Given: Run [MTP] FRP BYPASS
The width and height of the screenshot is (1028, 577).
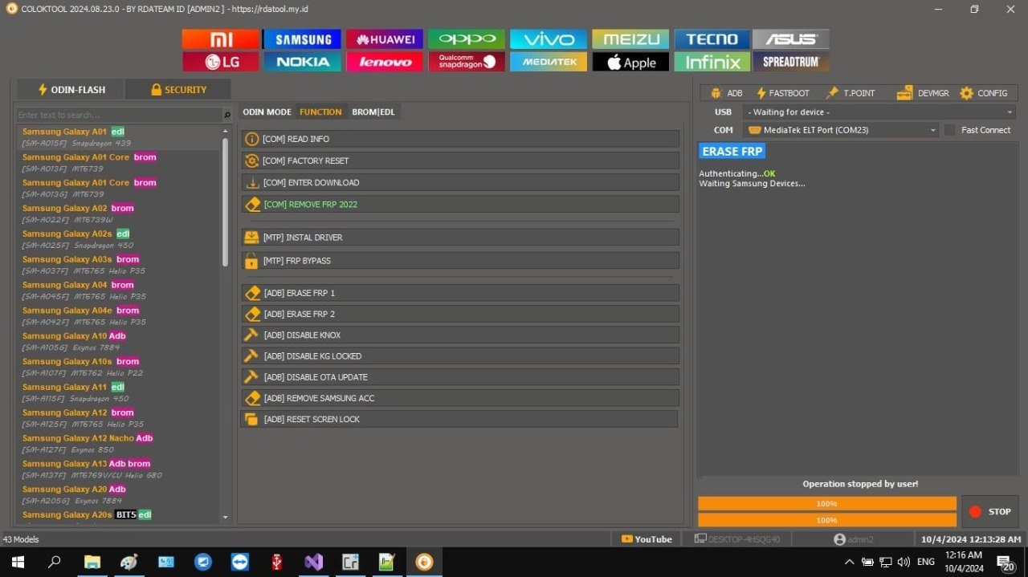Looking at the screenshot, I should click(460, 261).
